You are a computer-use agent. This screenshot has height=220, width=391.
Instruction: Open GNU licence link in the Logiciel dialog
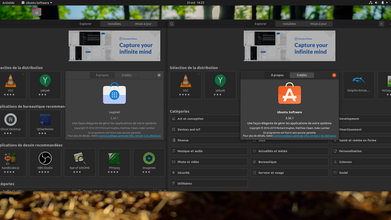[130, 136]
